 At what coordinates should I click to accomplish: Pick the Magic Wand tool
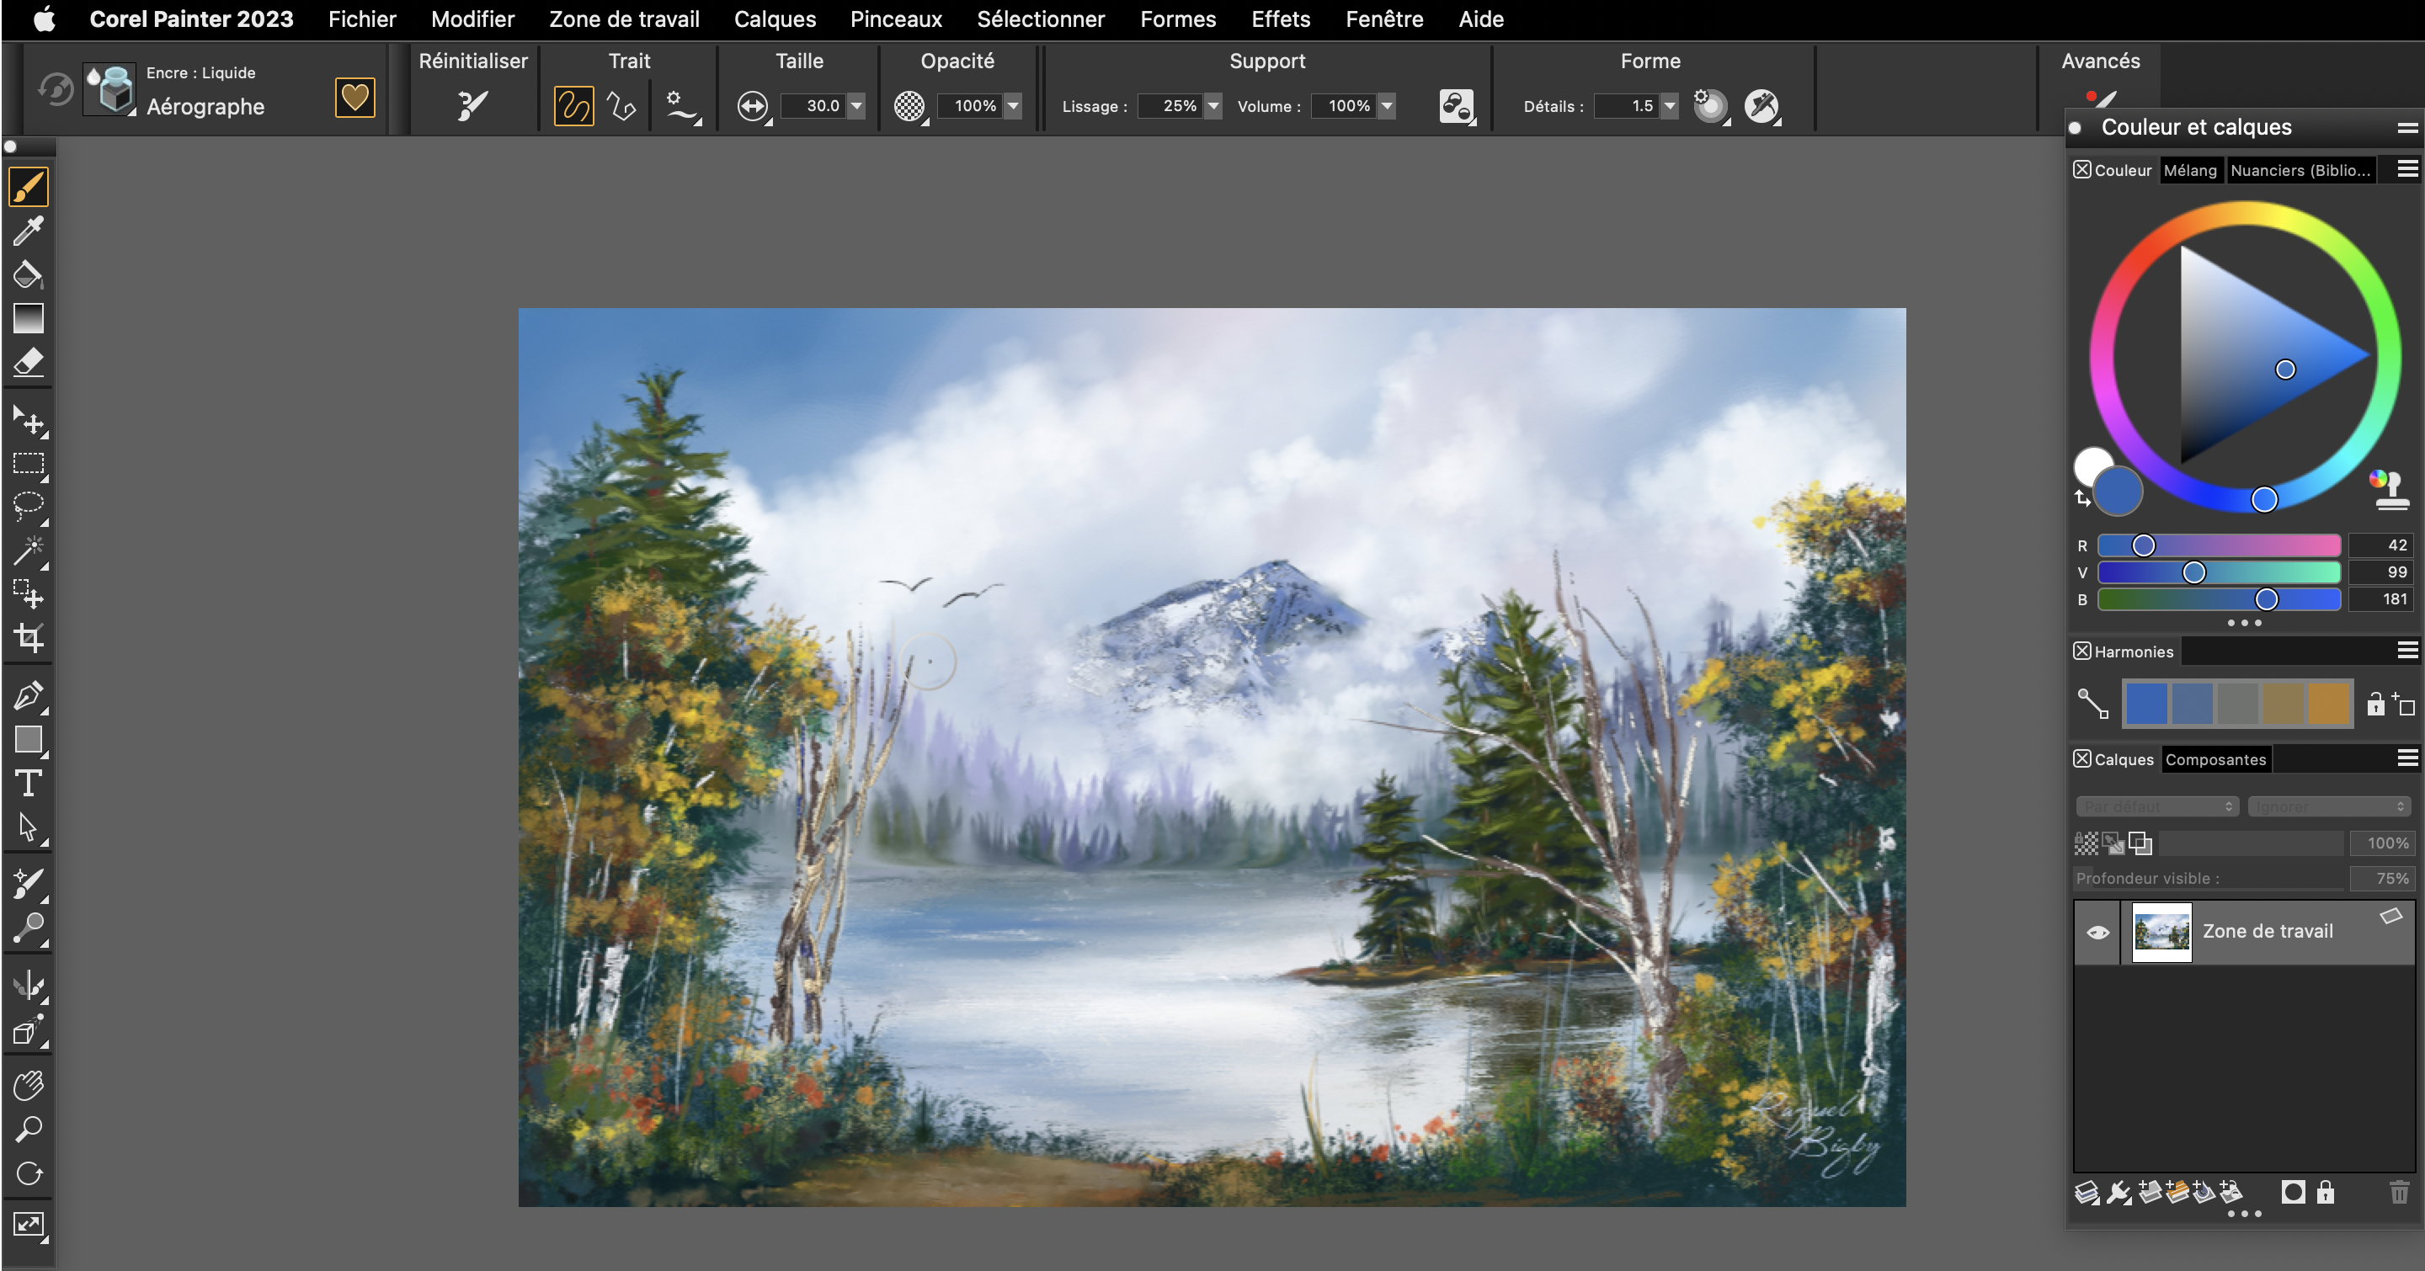29,550
